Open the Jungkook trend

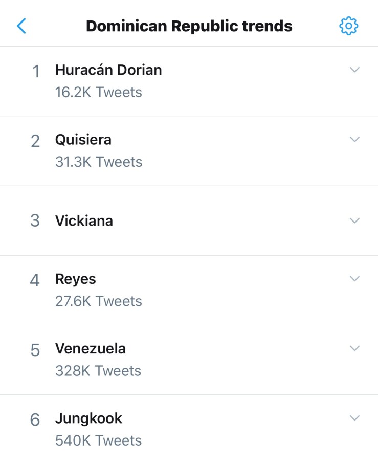(88, 418)
